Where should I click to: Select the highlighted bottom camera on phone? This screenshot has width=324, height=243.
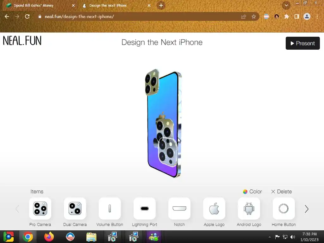pyautogui.click(x=168, y=152)
